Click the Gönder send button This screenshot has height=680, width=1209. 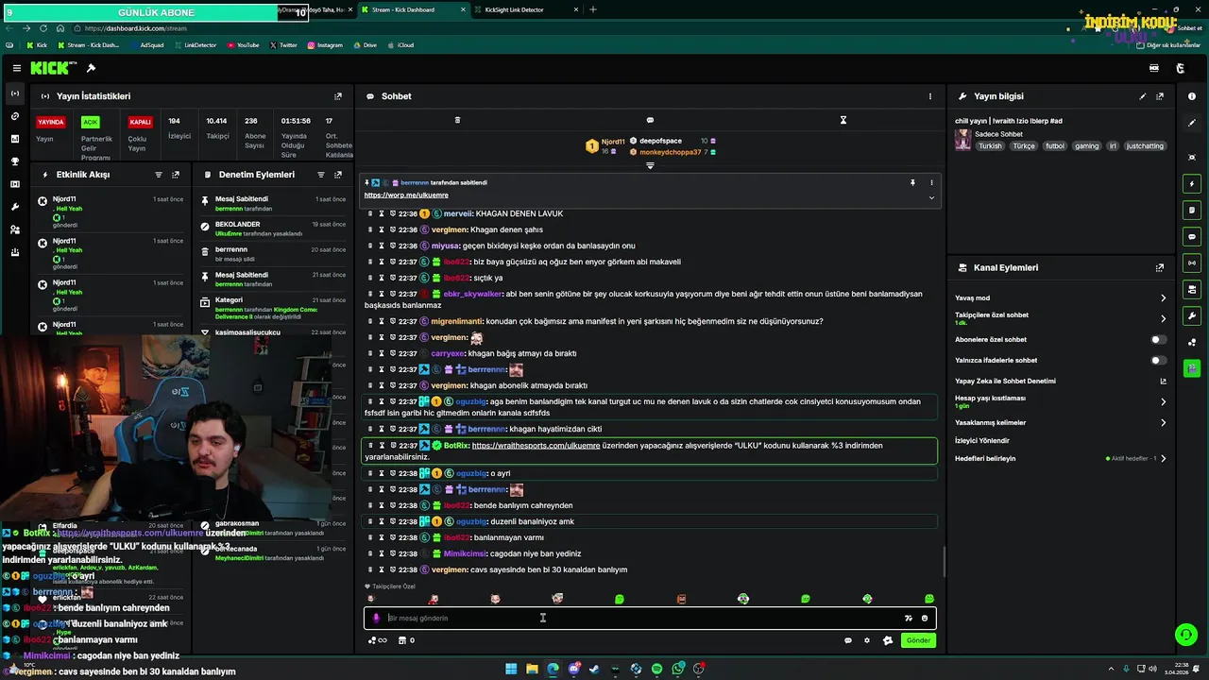coord(918,640)
